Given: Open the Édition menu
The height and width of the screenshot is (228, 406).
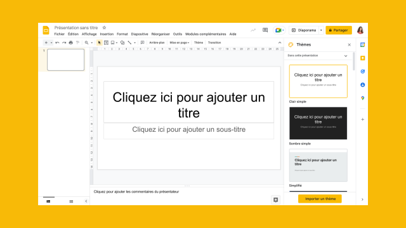Looking at the screenshot, I should [74, 34].
